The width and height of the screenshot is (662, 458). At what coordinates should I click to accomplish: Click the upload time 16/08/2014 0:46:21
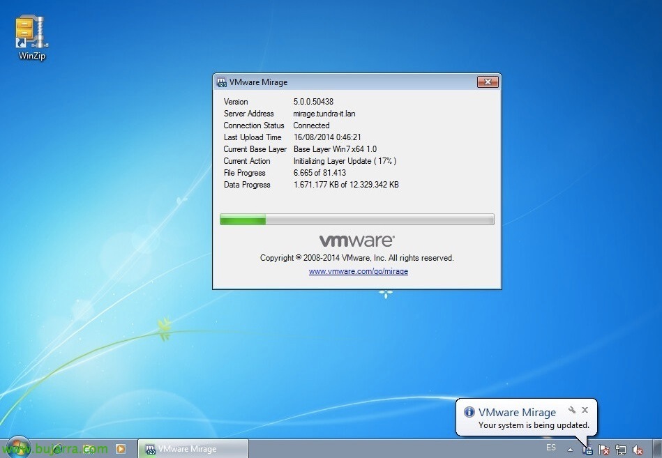click(327, 137)
